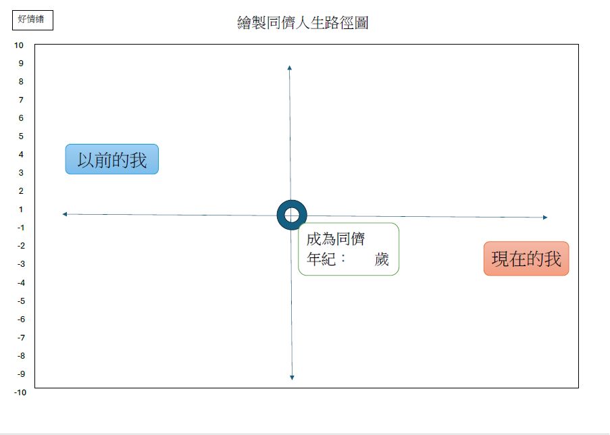
Task: Pick the "-3" label on the y-axis
Action: click(20, 264)
